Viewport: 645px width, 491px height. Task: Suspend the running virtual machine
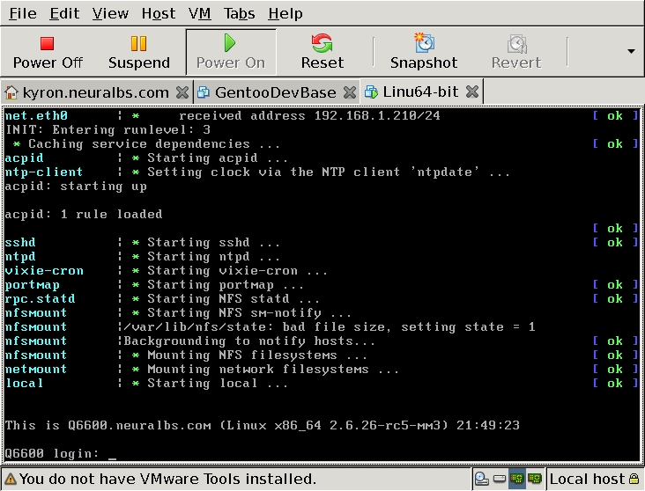(x=139, y=52)
